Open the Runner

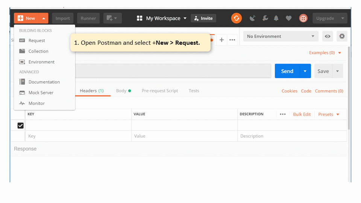(x=88, y=18)
